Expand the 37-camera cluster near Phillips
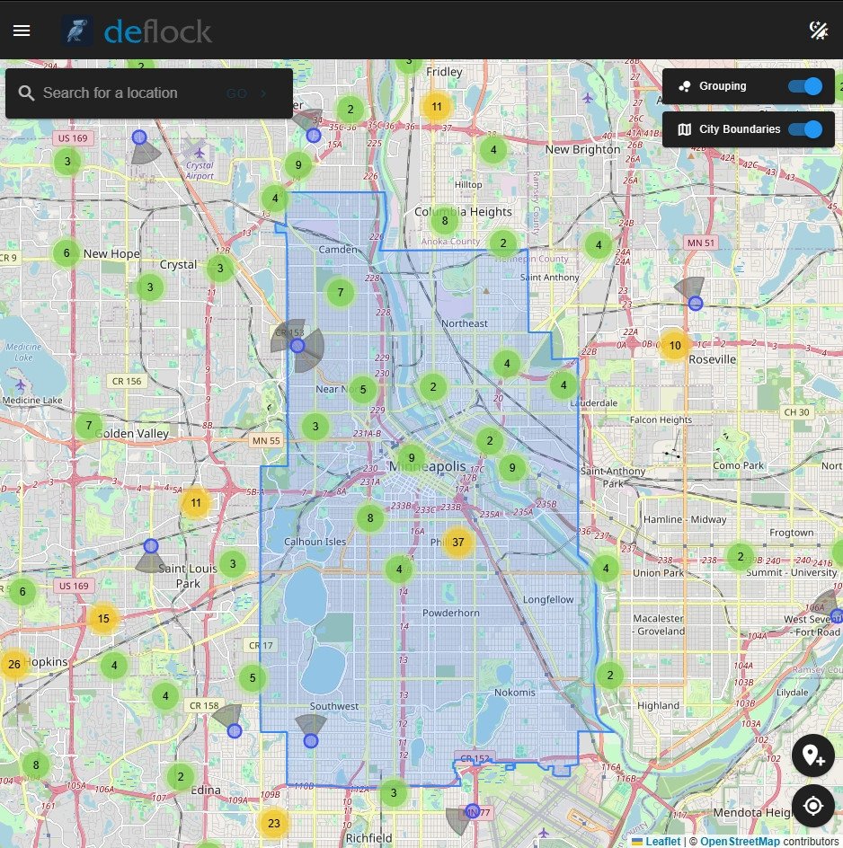Viewport: 843px width, 848px height. coord(457,542)
